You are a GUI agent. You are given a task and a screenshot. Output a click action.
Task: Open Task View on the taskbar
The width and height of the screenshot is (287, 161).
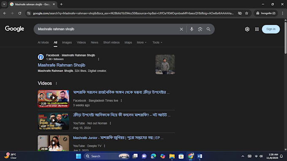[135, 156]
